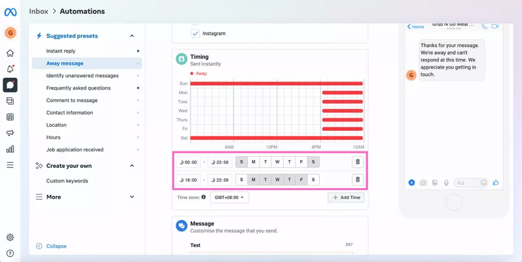
Task: Click the video call icon in preview
Action: 495,26
